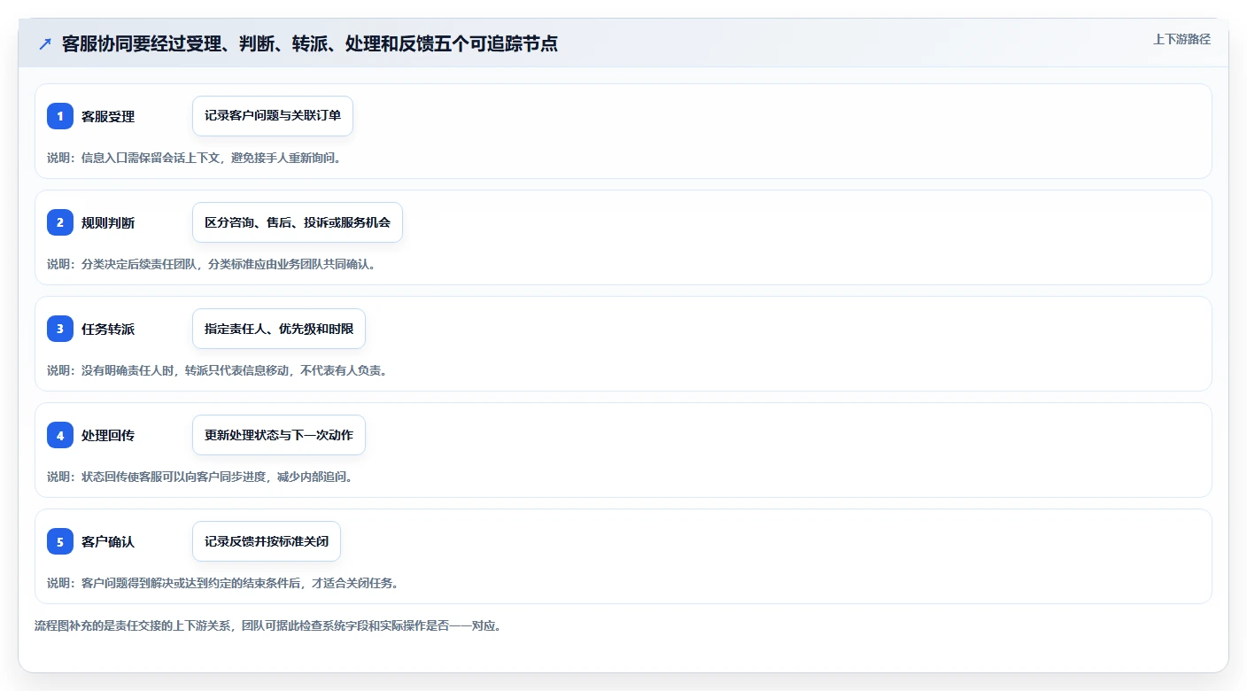The width and height of the screenshot is (1247, 691).
Task: Select the 记录反馈并按标准关闭 box
Action: [267, 541]
